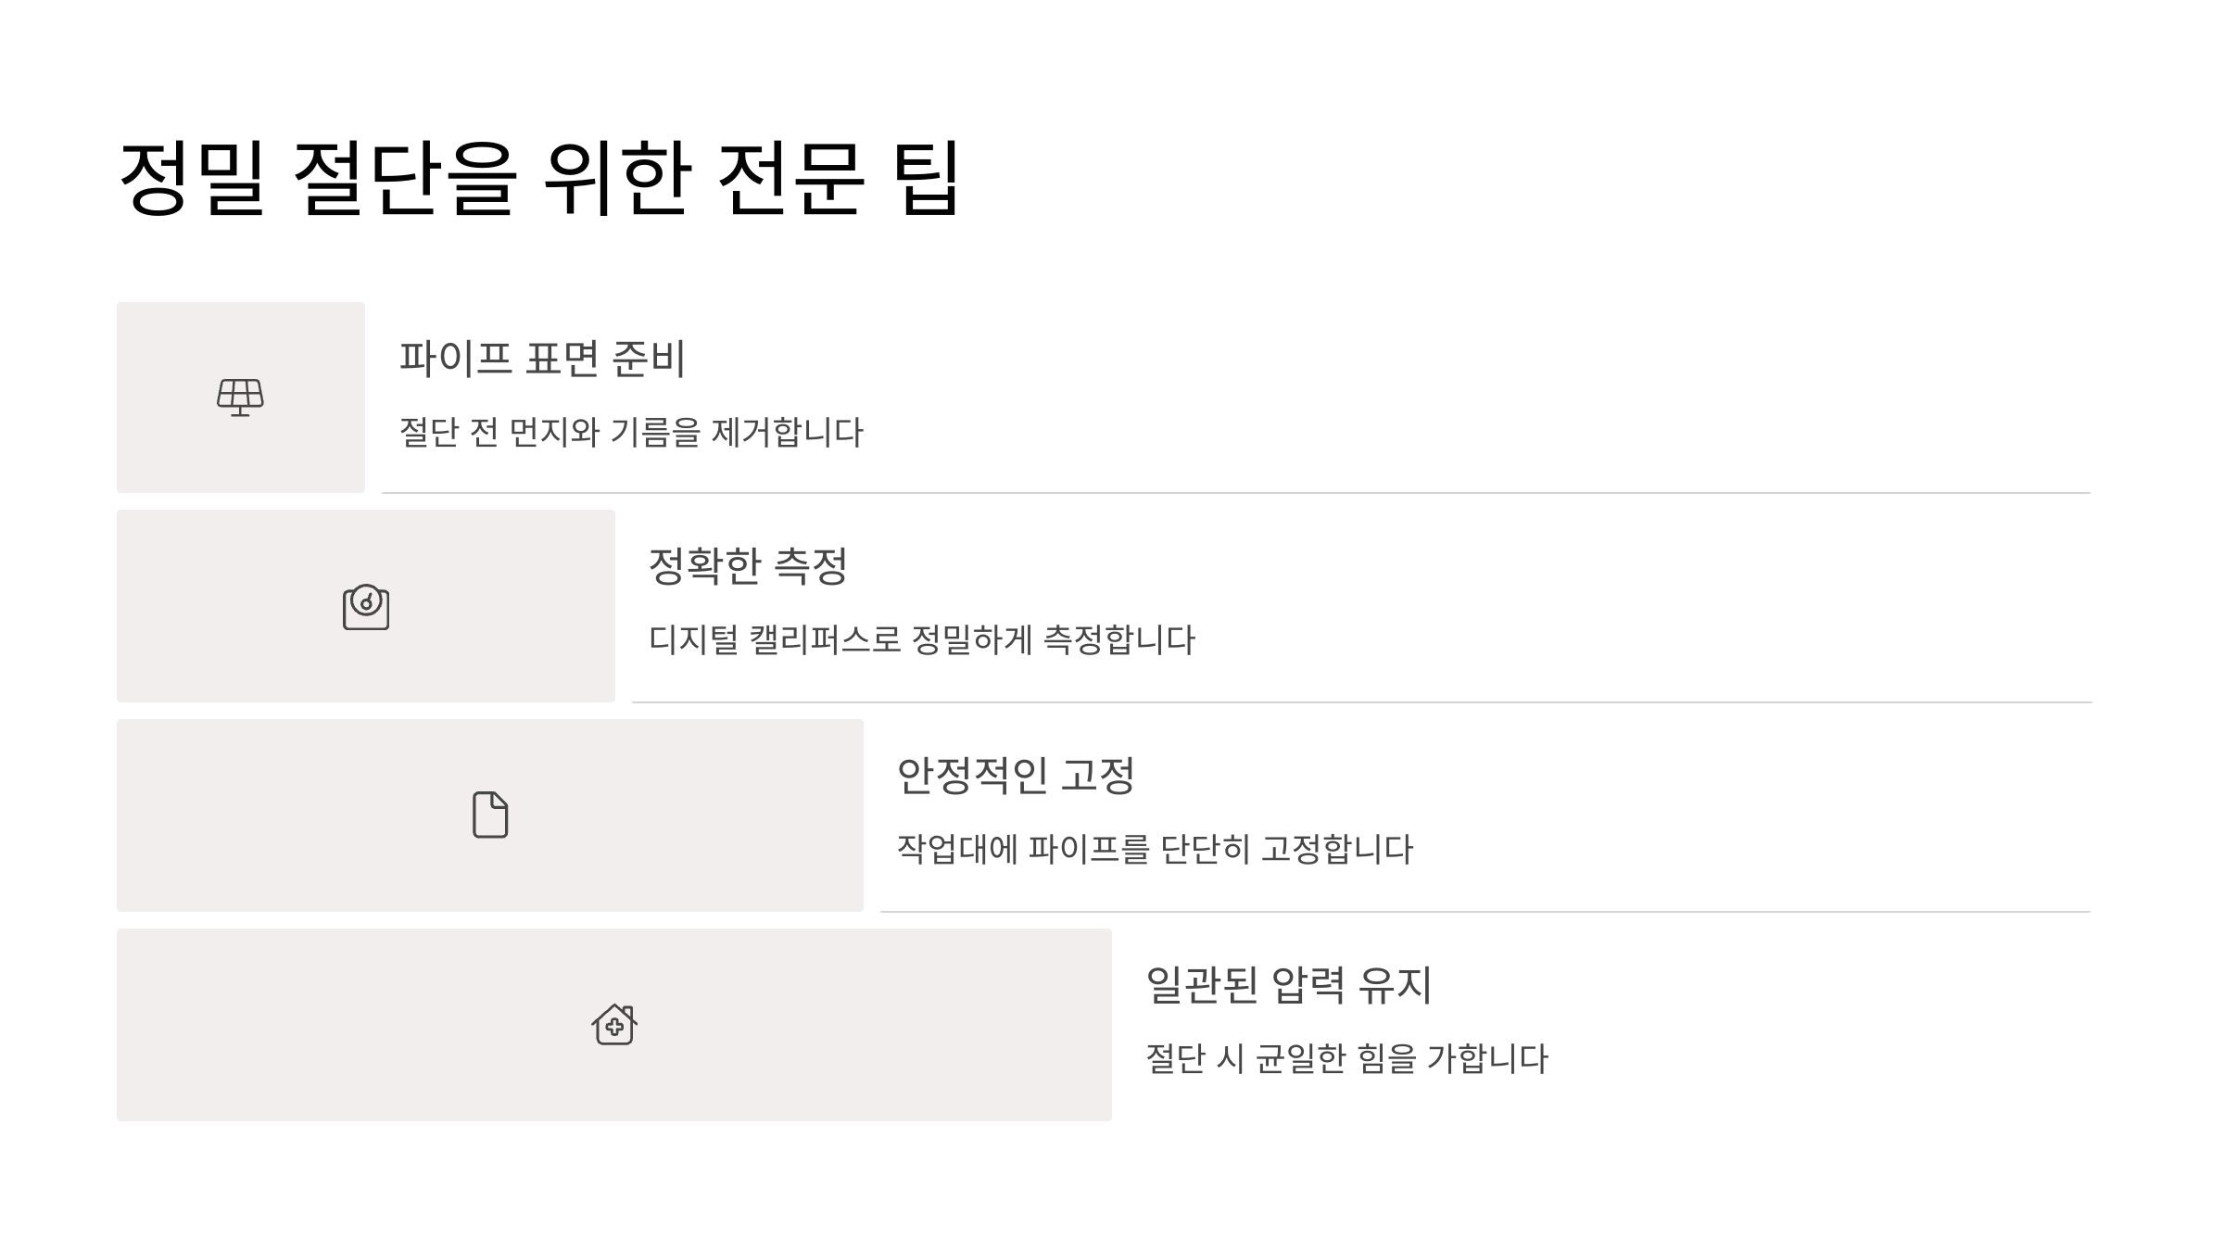Image resolution: width=2224 pixels, height=1251 pixels.
Task: Click the blank document file icon
Action: click(490, 815)
